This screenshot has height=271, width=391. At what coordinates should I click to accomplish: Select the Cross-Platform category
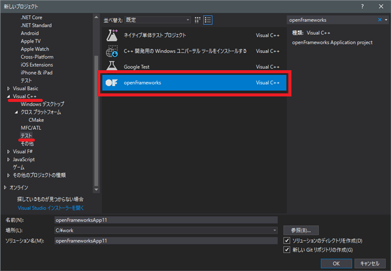[x=37, y=57]
